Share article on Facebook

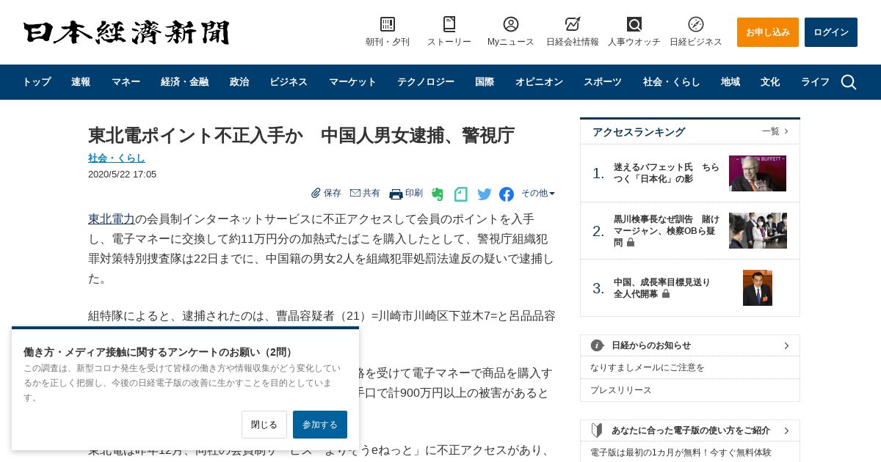click(x=507, y=194)
